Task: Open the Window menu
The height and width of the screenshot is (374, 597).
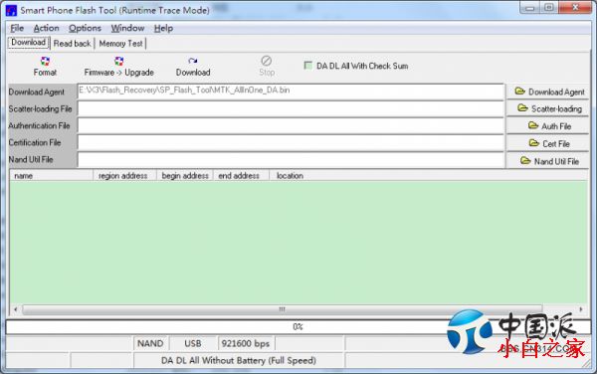Action: tap(127, 28)
